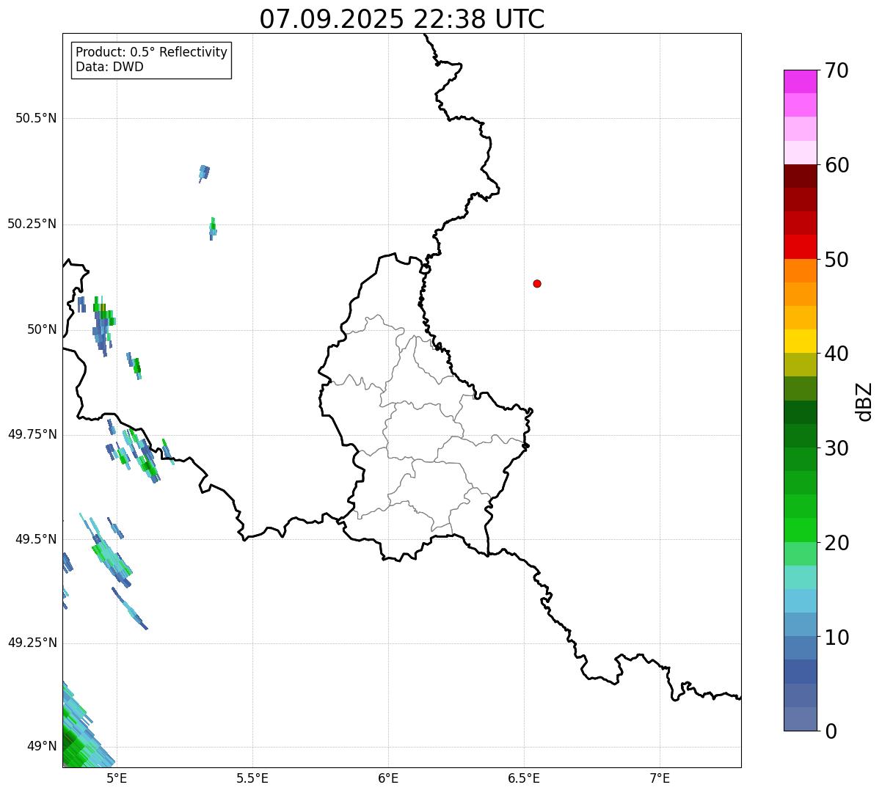This screenshot has height=793, width=882.
Task: Click the olive colorbar swatch below 40
Action: [800, 365]
